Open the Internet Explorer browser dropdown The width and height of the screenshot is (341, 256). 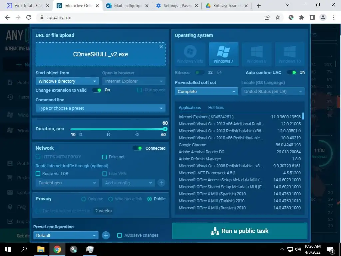[x=134, y=81]
